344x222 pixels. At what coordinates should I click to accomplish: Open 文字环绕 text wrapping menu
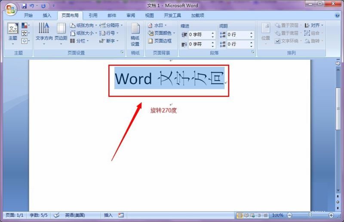click(x=288, y=41)
